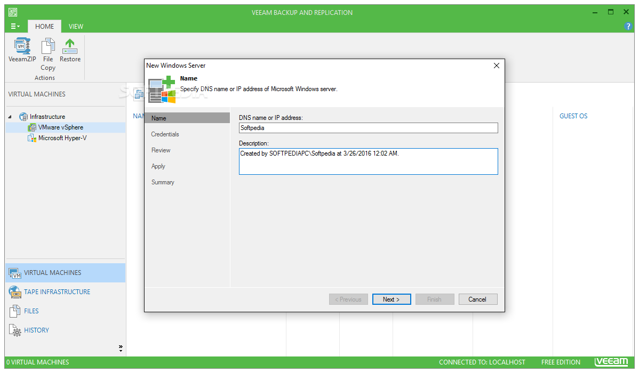Screen dimensions: 639x373
Task: Minimize the Veeam main window
Action: 595,12
